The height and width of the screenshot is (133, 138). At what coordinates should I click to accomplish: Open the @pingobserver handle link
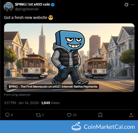point(27,9)
